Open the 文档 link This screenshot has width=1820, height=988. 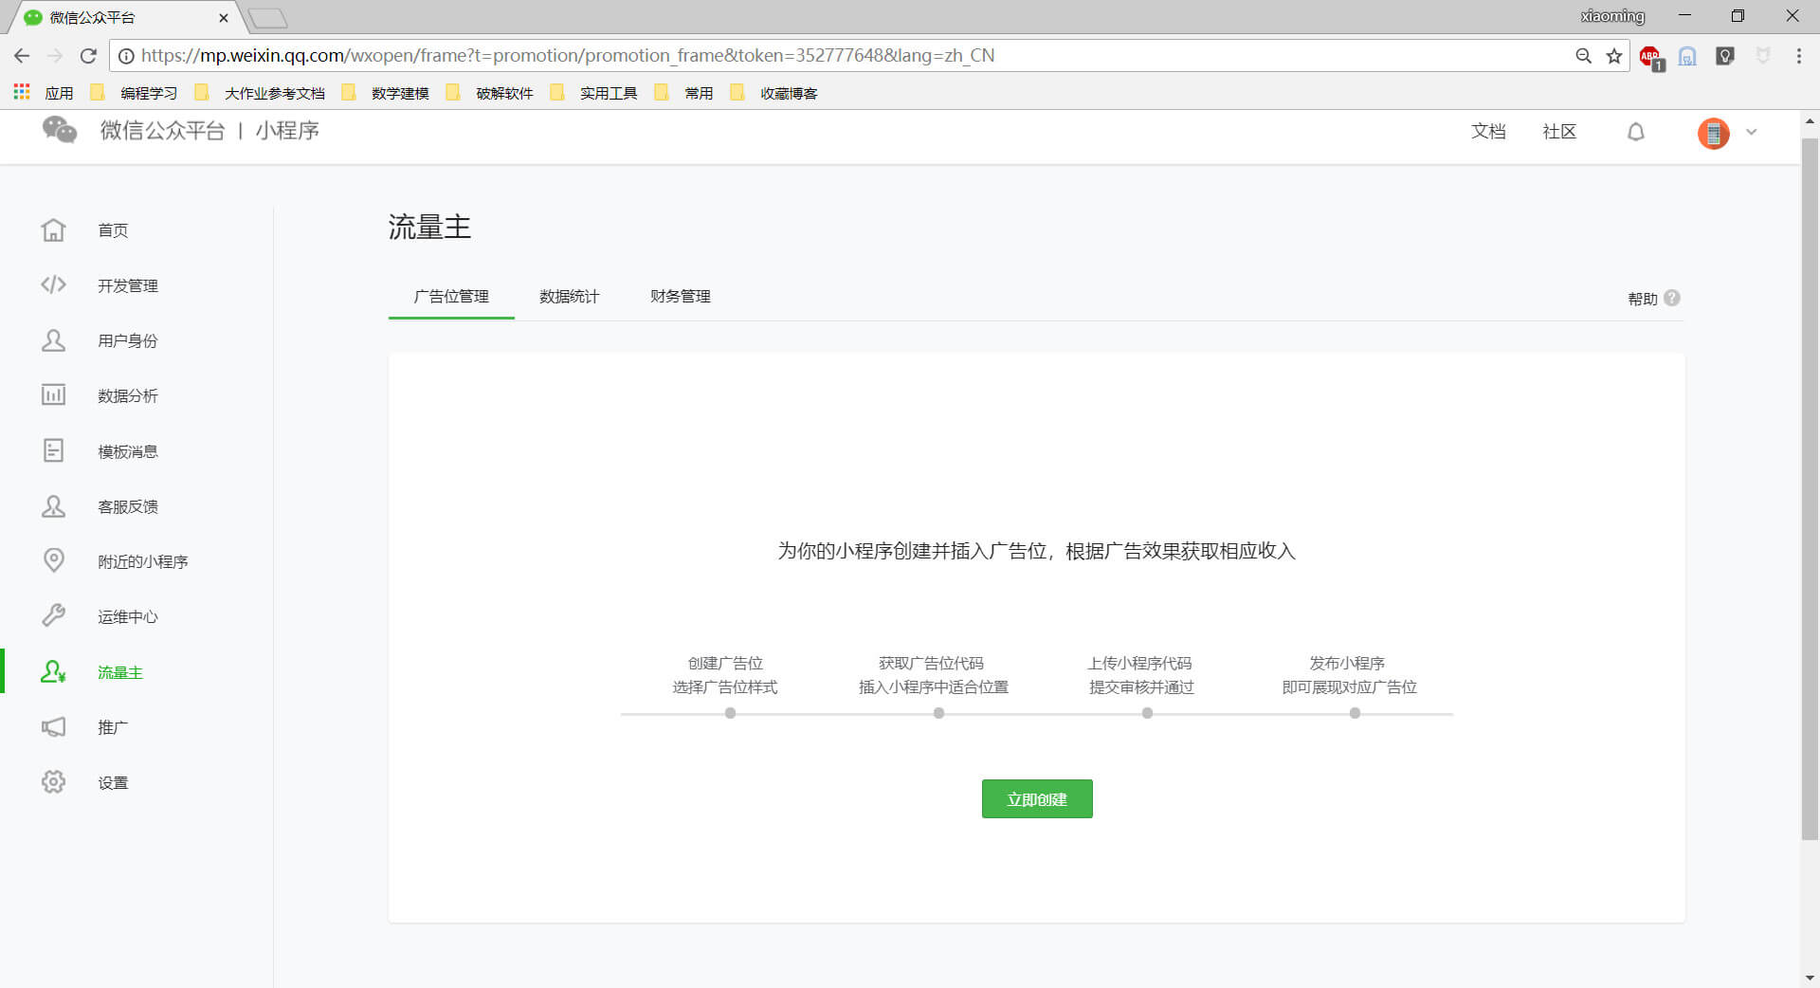[1488, 132]
